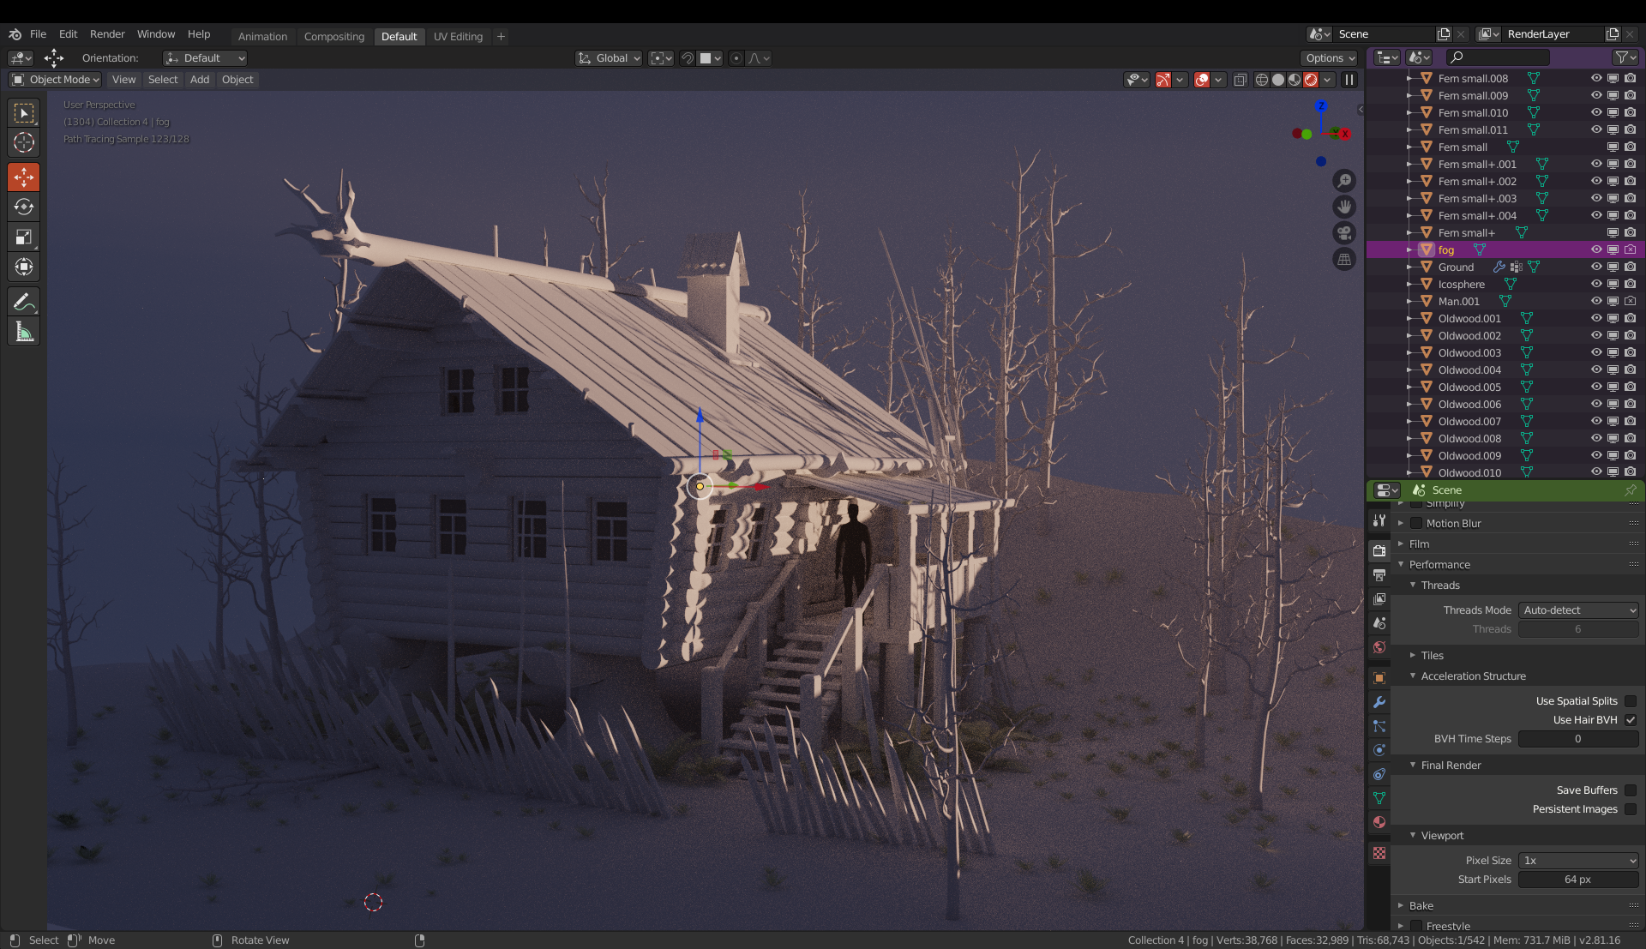
Task: Open the Threads Mode dropdown
Action: coord(1578,610)
